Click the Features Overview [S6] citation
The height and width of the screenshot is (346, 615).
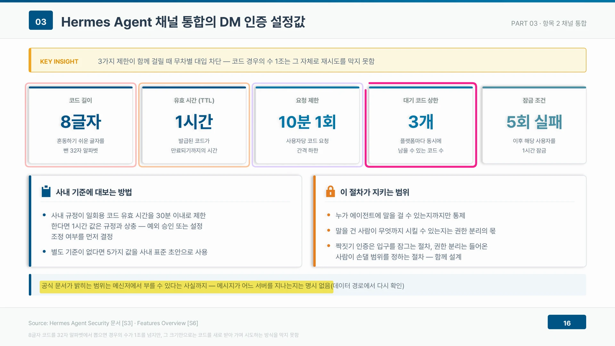(168, 323)
